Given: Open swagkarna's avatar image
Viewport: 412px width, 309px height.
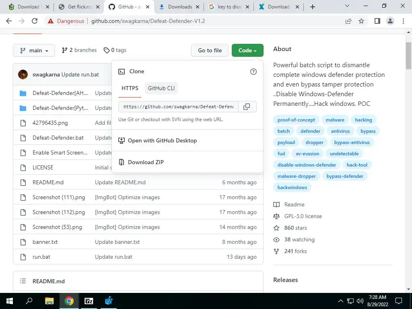Looking at the screenshot, I should pos(23,74).
